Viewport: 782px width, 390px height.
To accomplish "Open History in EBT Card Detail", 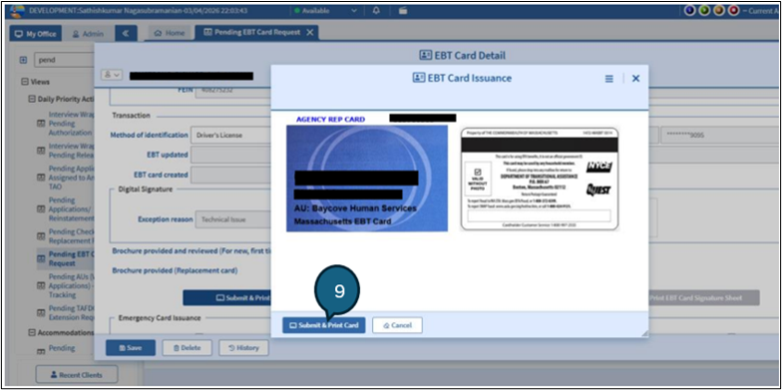I will (243, 347).
